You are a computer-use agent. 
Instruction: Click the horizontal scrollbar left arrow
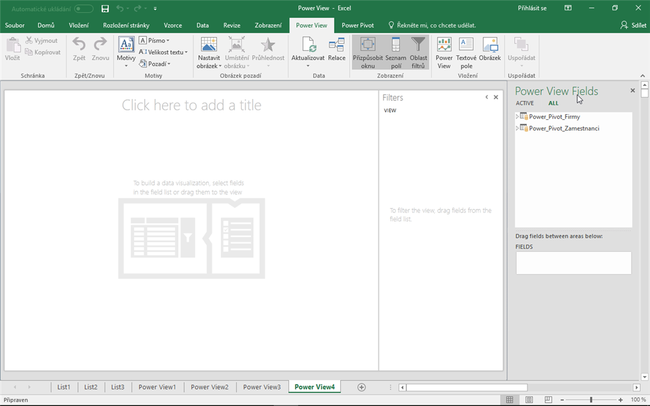(402, 388)
